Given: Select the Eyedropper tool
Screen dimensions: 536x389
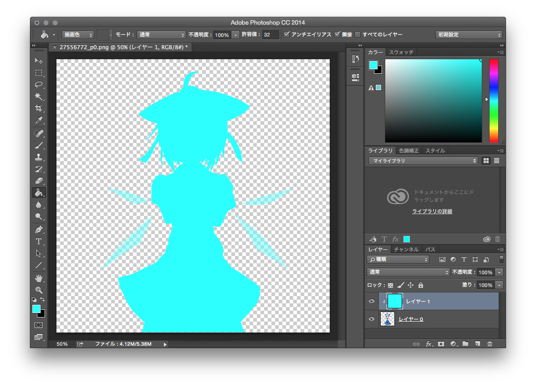Looking at the screenshot, I should click(39, 120).
